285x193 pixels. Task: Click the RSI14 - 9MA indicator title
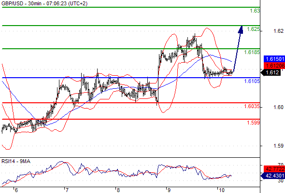pyautogui.click(x=16, y=161)
